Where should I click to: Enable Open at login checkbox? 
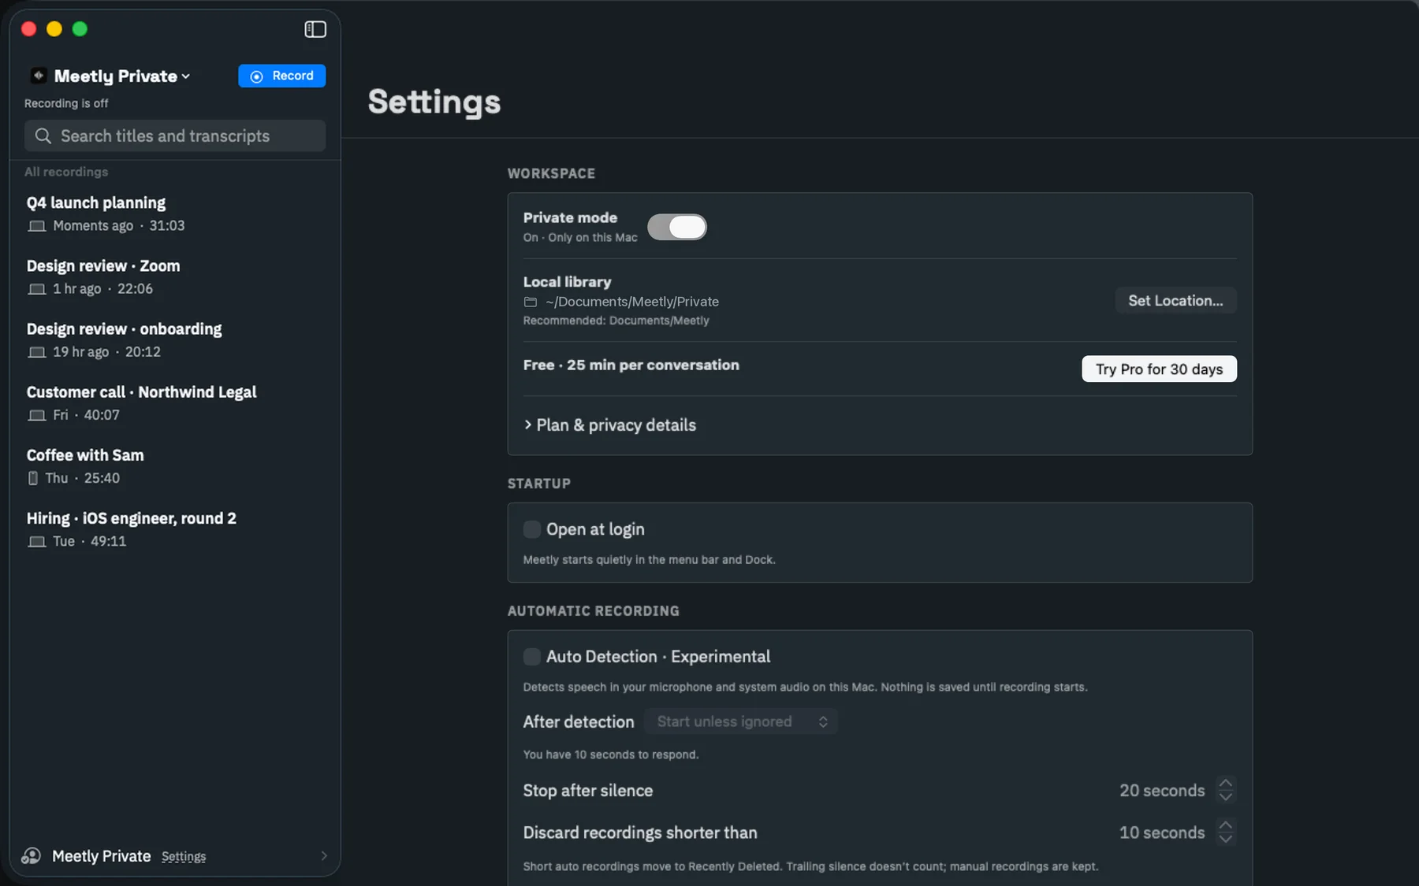(x=532, y=529)
